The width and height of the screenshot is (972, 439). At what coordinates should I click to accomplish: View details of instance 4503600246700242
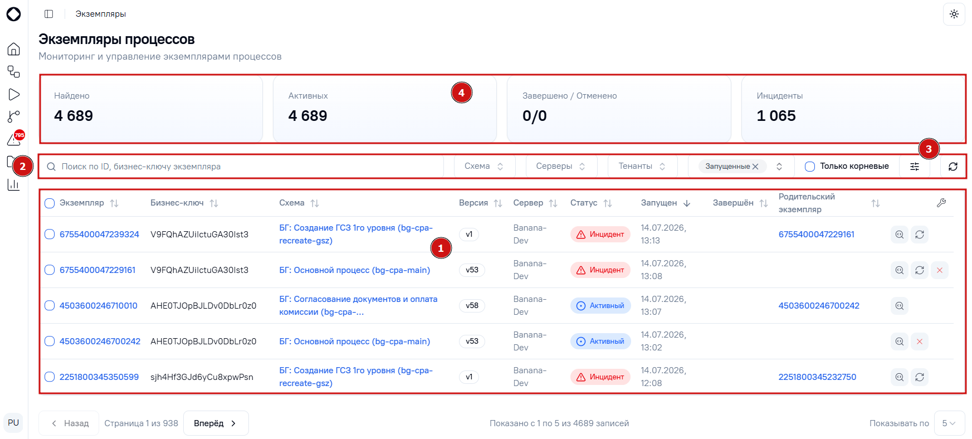900,342
